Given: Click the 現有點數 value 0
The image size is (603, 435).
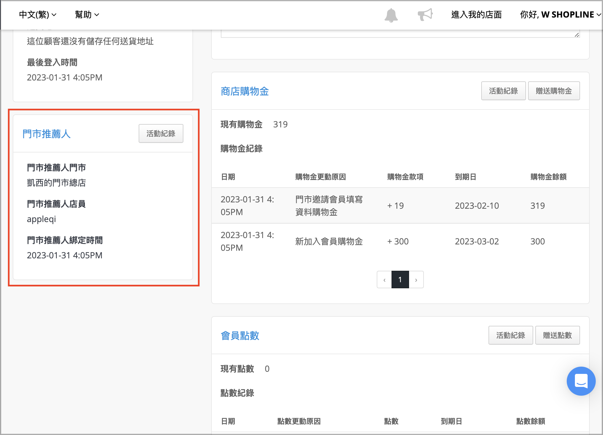Looking at the screenshot, I should (x=267, y=369).
